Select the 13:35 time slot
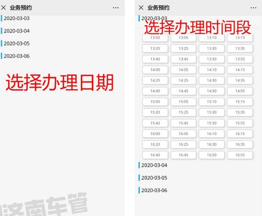262x216 pixels. (240, 48)
